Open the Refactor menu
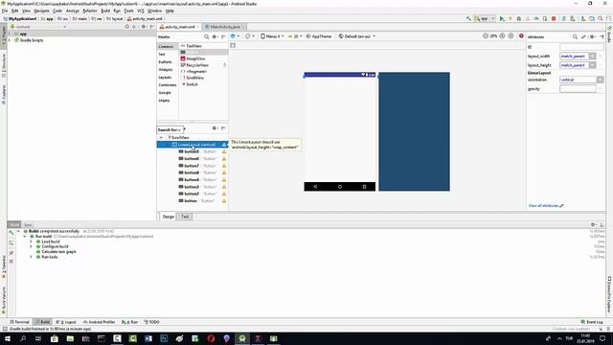 point(89,11)
